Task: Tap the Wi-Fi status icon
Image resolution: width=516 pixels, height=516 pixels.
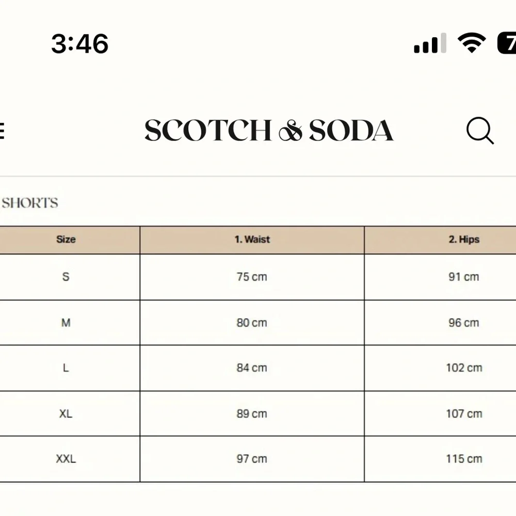Action: 472,43
